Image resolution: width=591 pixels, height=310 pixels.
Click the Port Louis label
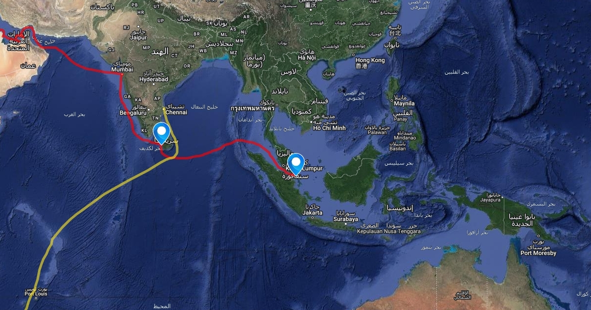[36, 294]
